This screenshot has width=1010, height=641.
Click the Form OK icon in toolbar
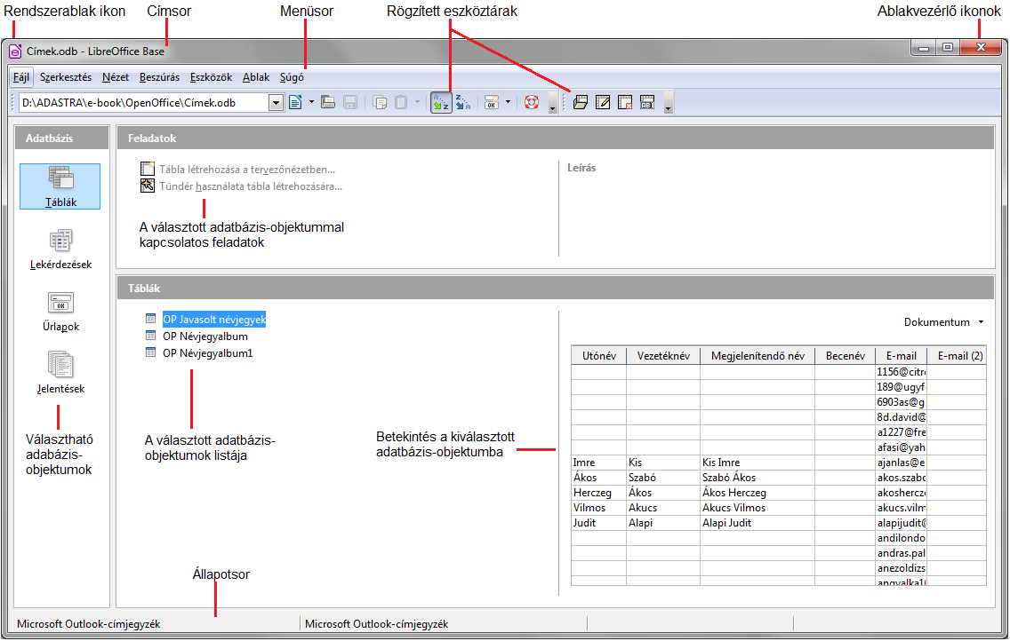click(x=492, y=102)
